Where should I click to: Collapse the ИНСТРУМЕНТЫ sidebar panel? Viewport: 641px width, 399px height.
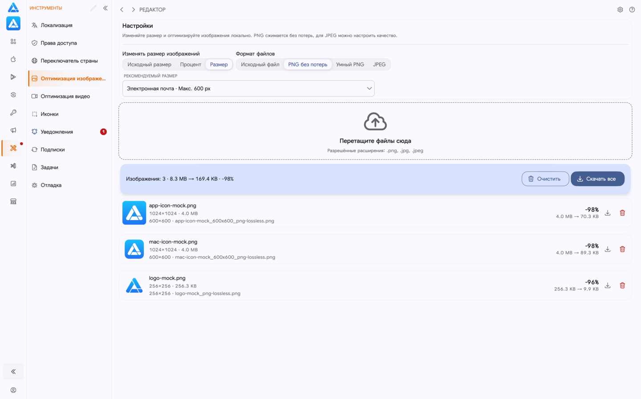click(105, 8)
